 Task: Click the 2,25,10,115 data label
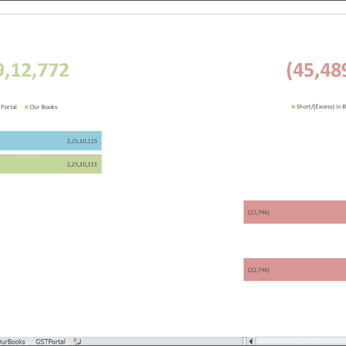tap(82, 141)
